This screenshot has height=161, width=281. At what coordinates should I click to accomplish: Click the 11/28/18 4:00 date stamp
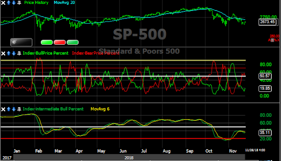[255, 150]
